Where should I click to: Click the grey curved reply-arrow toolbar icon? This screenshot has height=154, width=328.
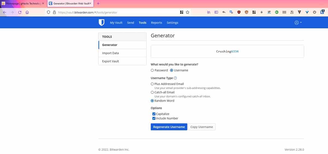[x=224, y=12]
